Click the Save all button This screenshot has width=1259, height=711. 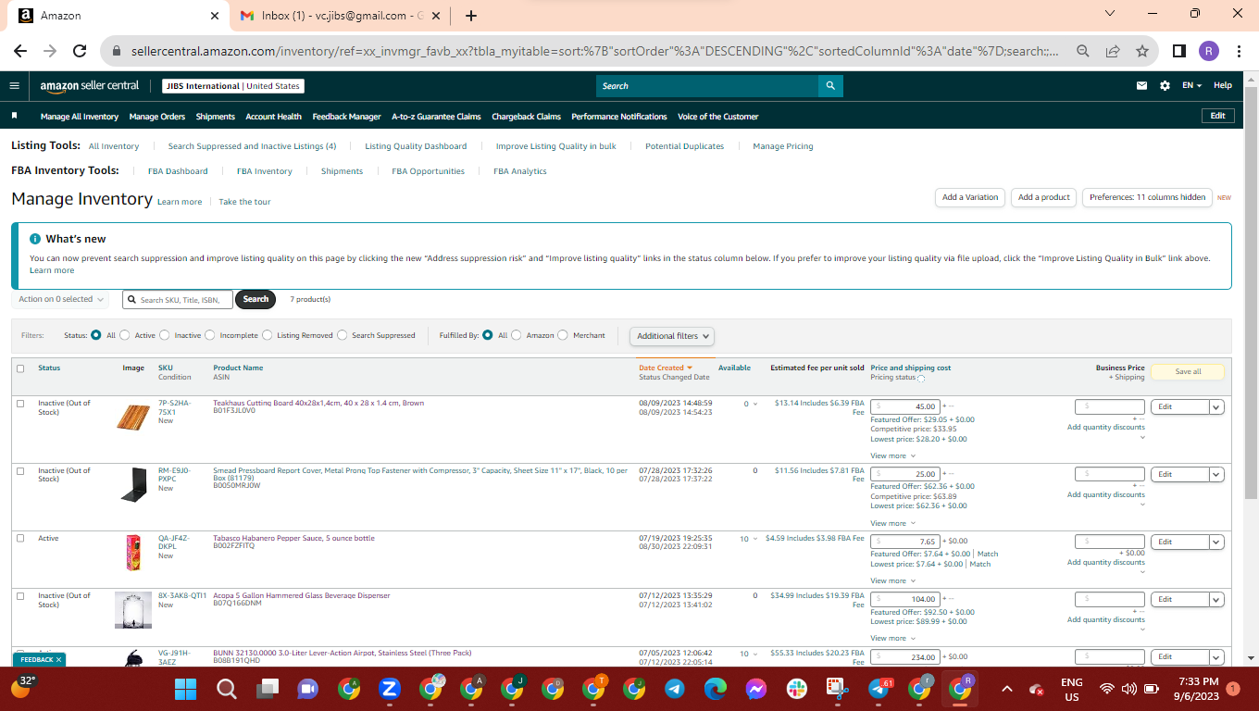(x=1188, y=372)
